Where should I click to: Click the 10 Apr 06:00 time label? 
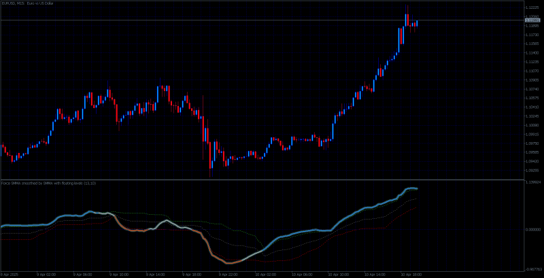[302, 275]
